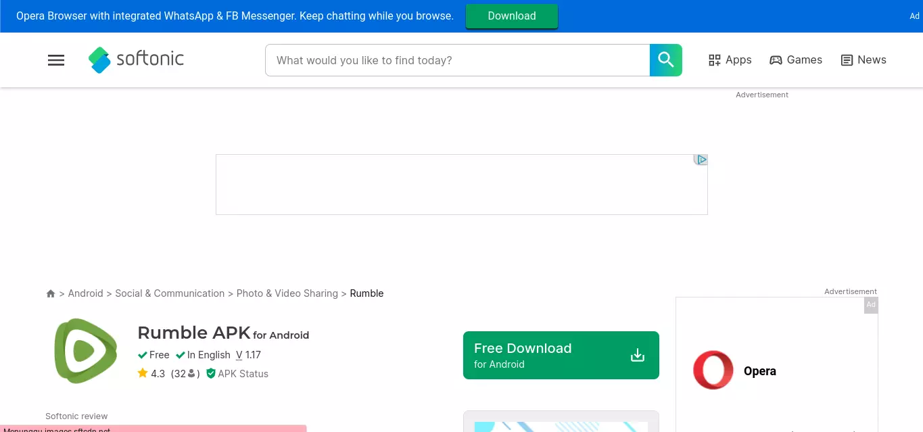This screenshot has width=923, height=432.
Task: Click the Opera Browser banner text
Action: tap(235, 16)
